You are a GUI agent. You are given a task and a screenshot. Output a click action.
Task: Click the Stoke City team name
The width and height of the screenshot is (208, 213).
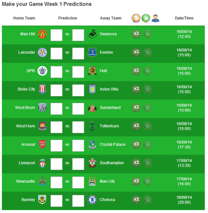26,89
